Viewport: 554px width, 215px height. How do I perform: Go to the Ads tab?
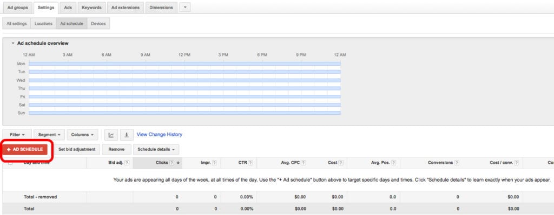68,8
